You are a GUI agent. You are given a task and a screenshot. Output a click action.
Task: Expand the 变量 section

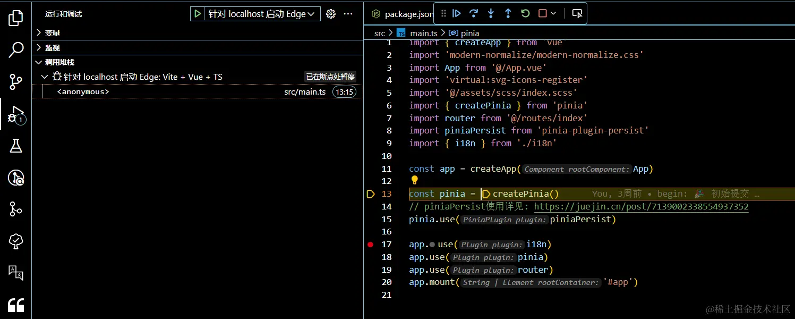pyautogui.click(x=198, y=33)
